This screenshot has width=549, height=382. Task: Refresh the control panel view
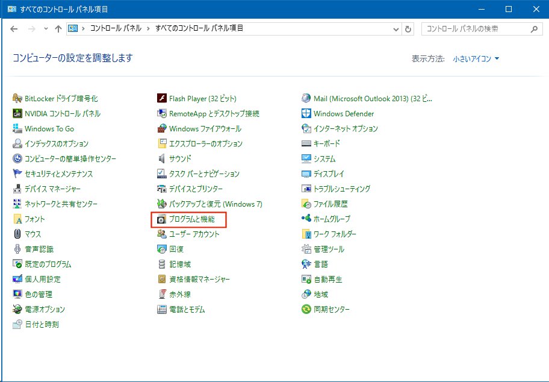[408, 29]
